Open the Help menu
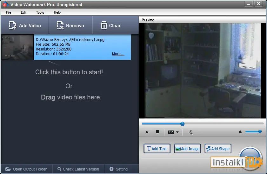Viewport: 267px width, 174px height. click(57, 12)
